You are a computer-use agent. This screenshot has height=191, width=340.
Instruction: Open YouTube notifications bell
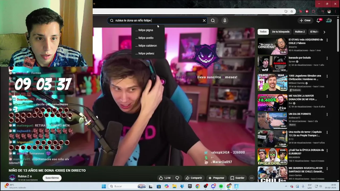point(318,20)
